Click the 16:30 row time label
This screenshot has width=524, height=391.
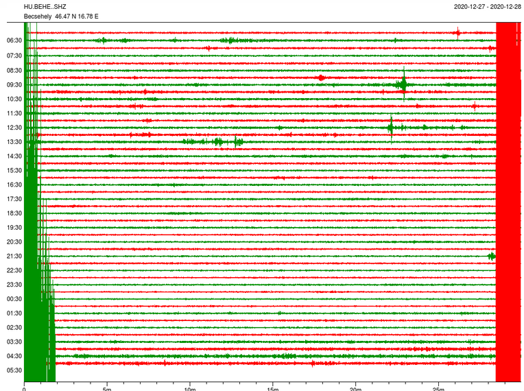tap(14, 185)
